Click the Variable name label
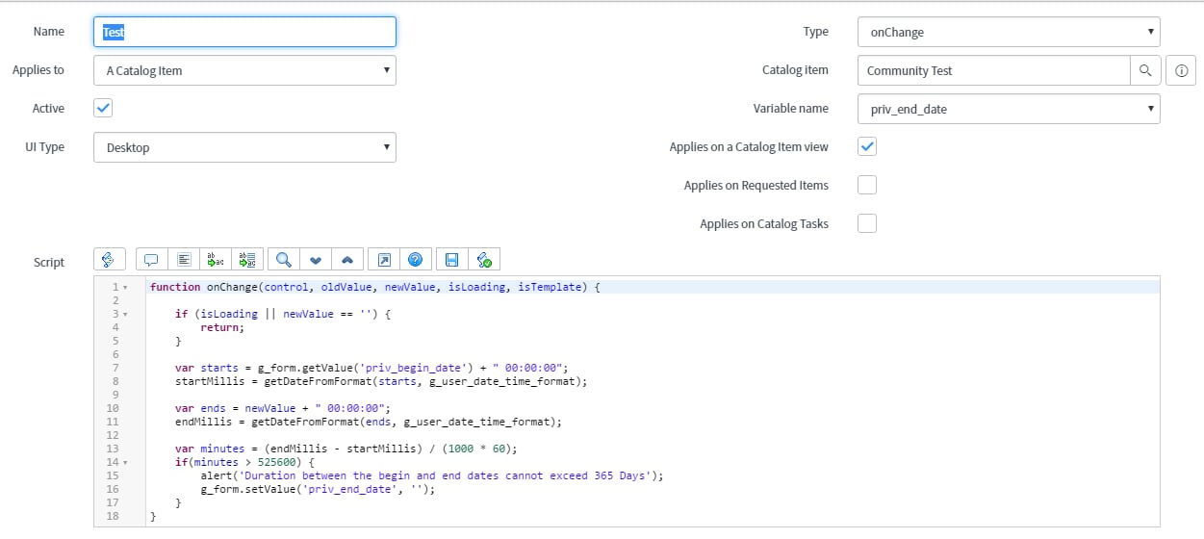Image resolution: width=1204 pixels, height=539 pixels. tap(790, 109)
